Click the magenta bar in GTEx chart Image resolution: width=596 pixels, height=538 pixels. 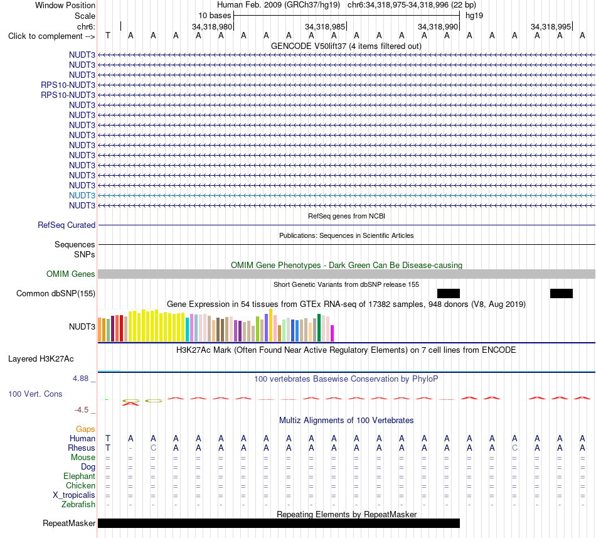[x=333, y=333]
